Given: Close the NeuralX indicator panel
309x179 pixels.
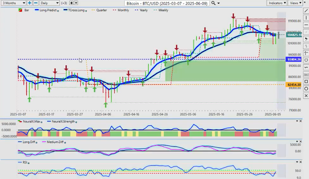Looking at the screenshot, I should coord(300,121).
